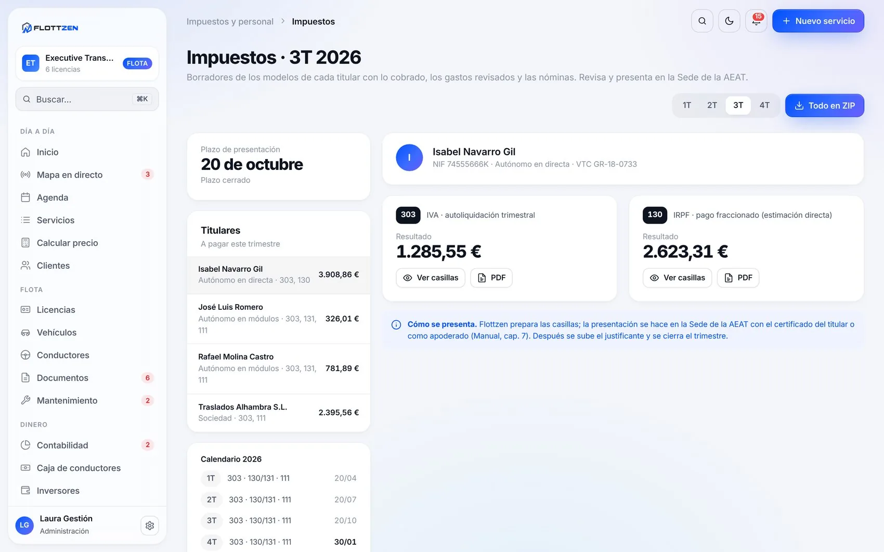
Task: Switch to the 4T quarter tab
Action: coord(764,106)
